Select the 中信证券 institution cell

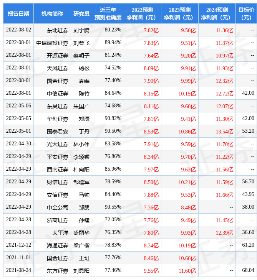(x=52, y=94)
